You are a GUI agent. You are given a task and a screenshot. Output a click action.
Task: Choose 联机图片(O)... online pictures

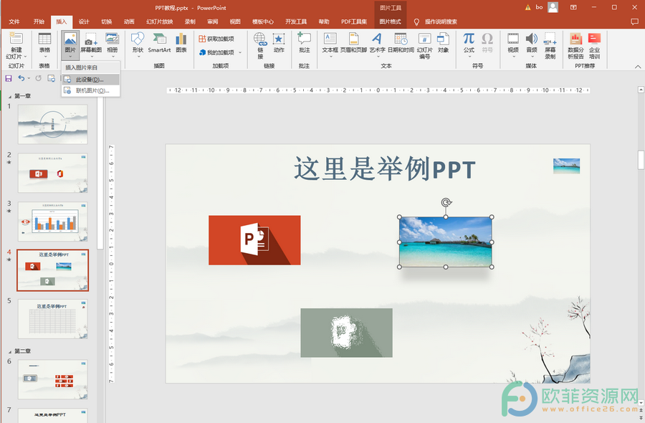click(91, 90)
